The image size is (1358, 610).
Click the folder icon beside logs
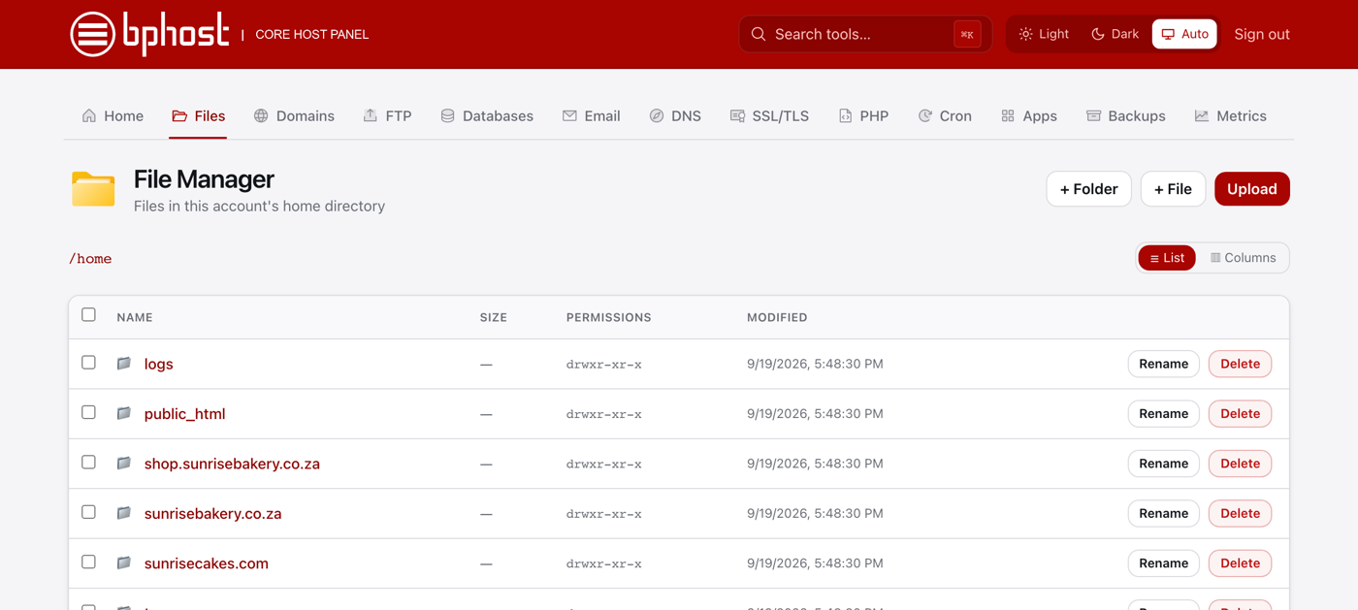[x=124, y=364]
